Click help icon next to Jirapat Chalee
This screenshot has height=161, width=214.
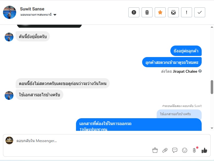[200, 71]
